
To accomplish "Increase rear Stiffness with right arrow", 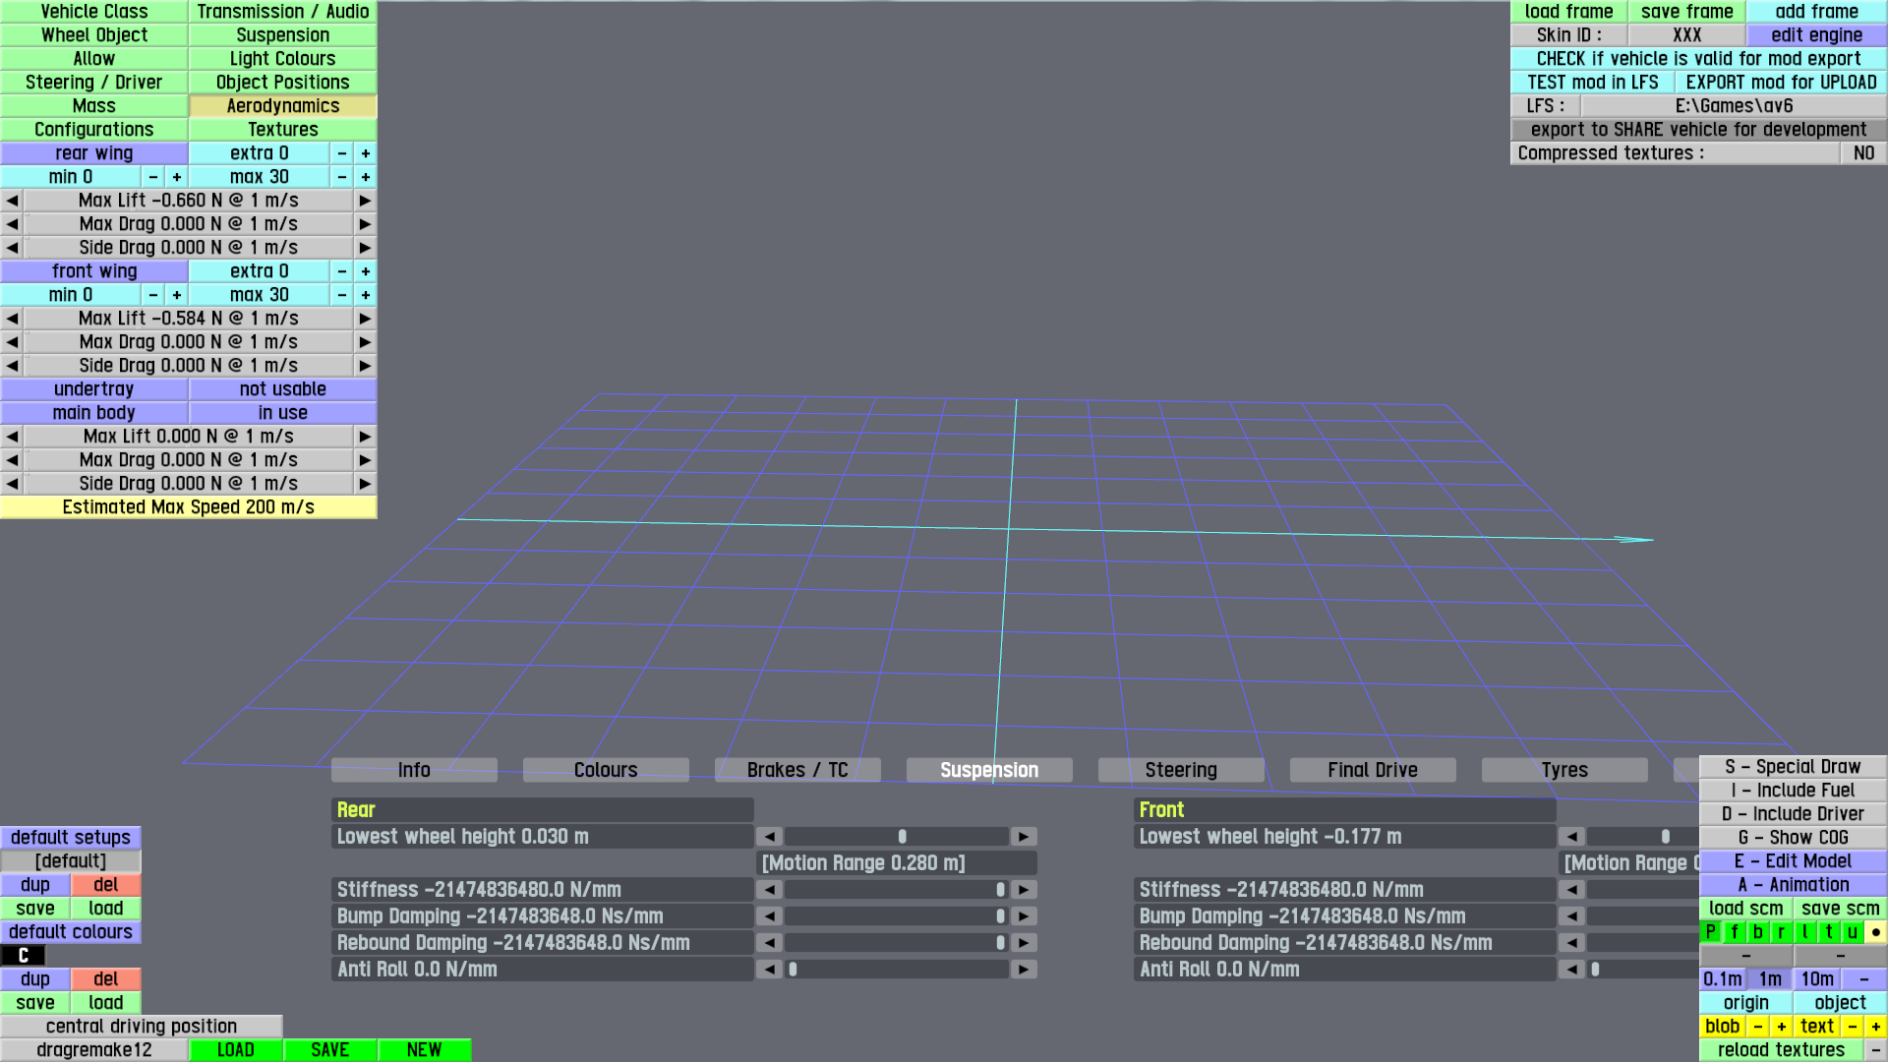I will (x=1024, y=890).
